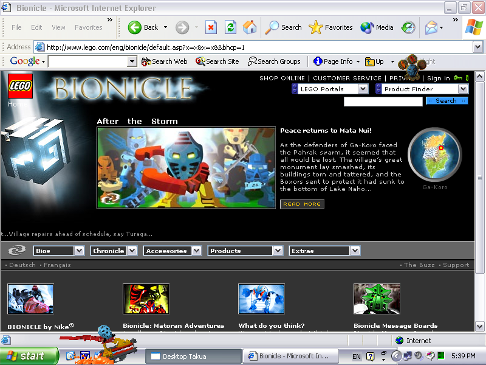Open the Bionicle Message Boards thumbnail
486x365 pixels.
(377, 299)
